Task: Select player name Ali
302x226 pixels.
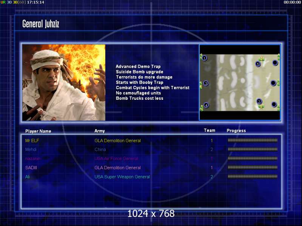Action: point(27,177)
